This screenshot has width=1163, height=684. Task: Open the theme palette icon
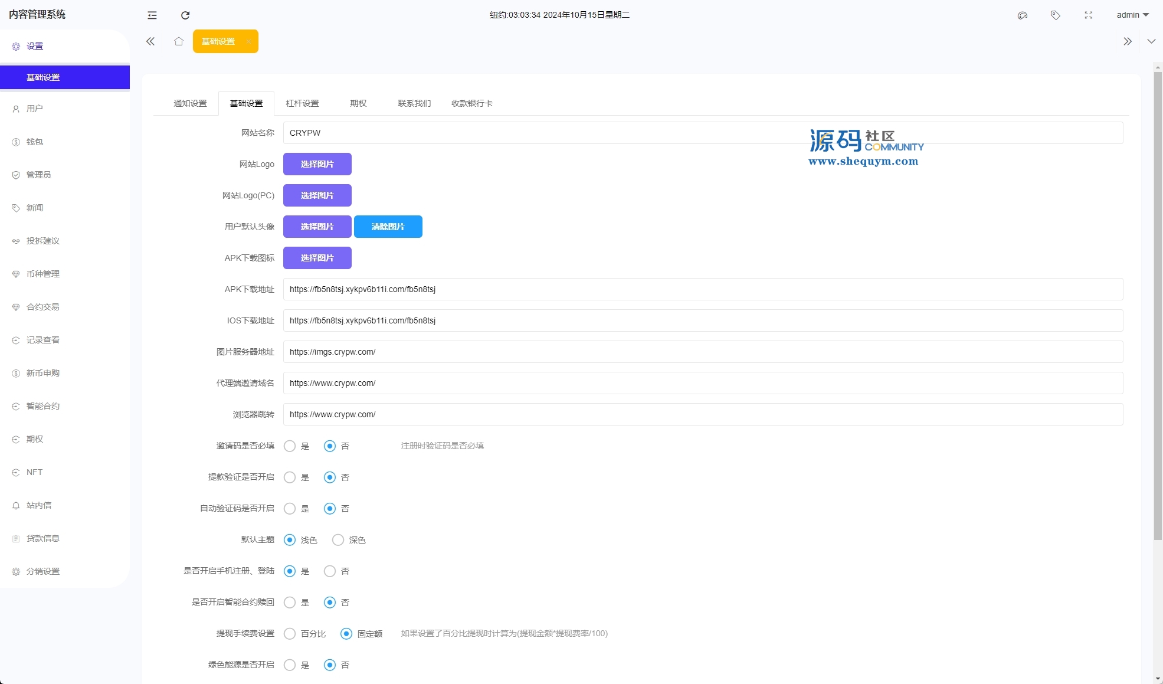click(x=1023, y=15)
